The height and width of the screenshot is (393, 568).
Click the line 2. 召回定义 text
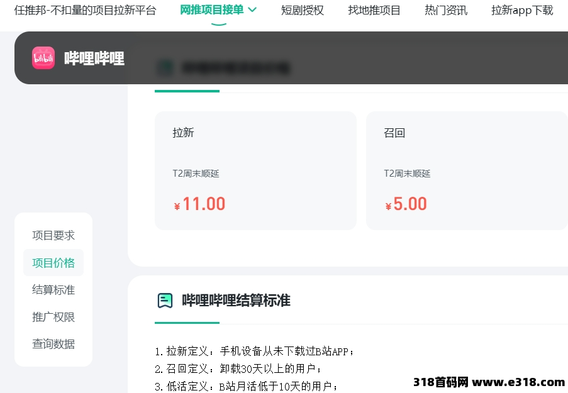click(238, 368)
